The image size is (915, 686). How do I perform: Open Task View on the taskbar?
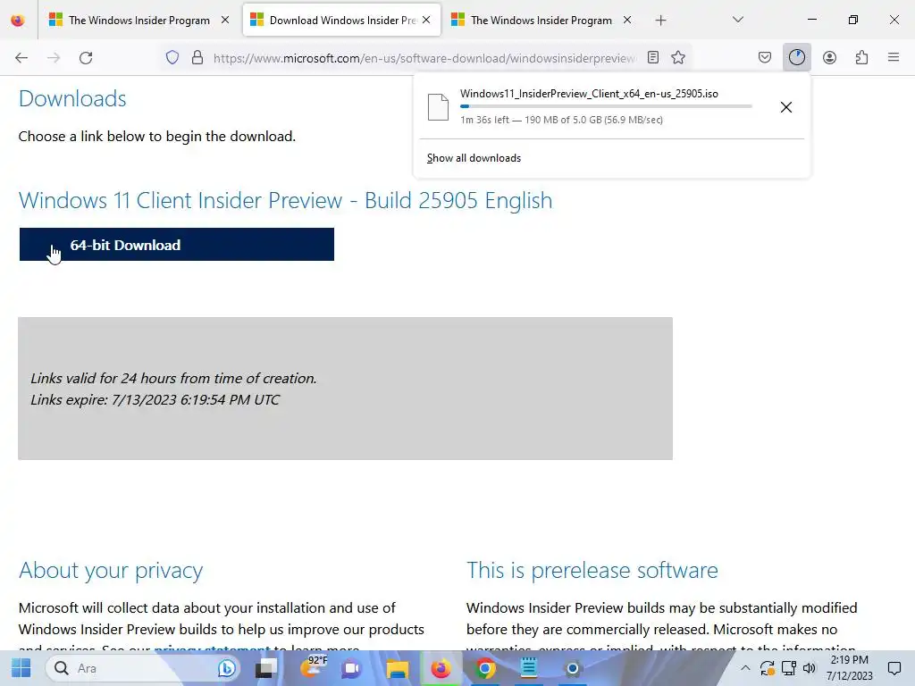tap(266, 668)
